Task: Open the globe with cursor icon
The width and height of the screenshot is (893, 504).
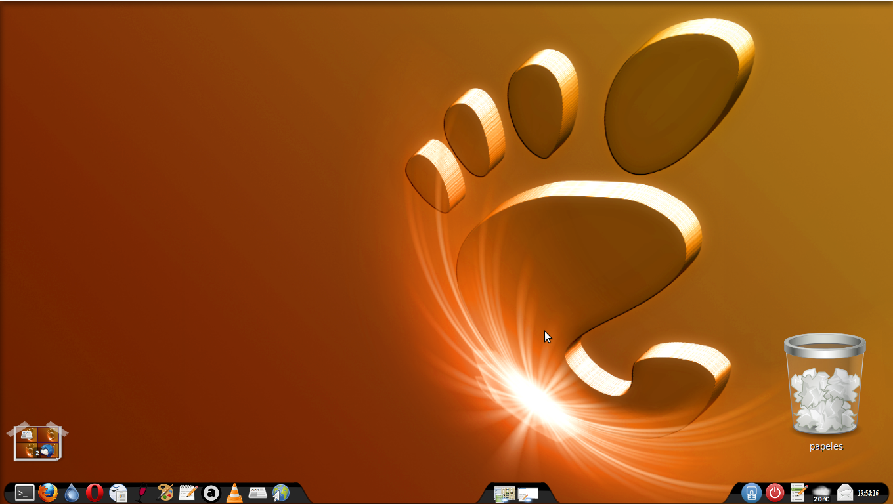Action: click(x=280, y=493)
